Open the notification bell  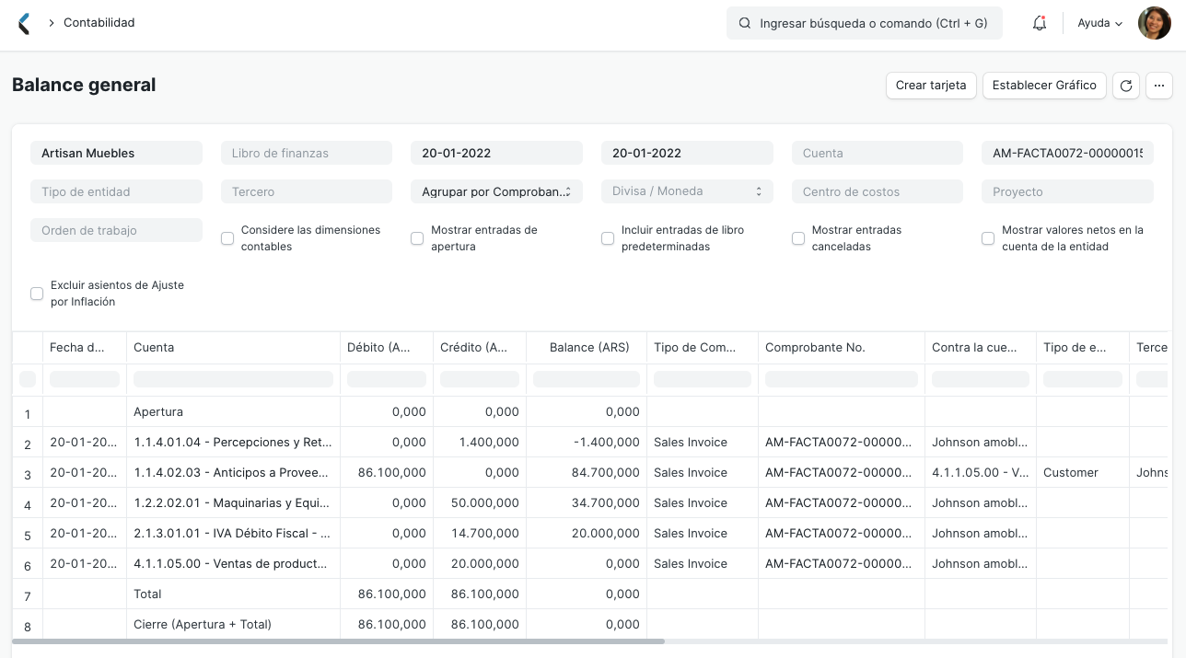pyautogui.click(x=1039, y=23)
